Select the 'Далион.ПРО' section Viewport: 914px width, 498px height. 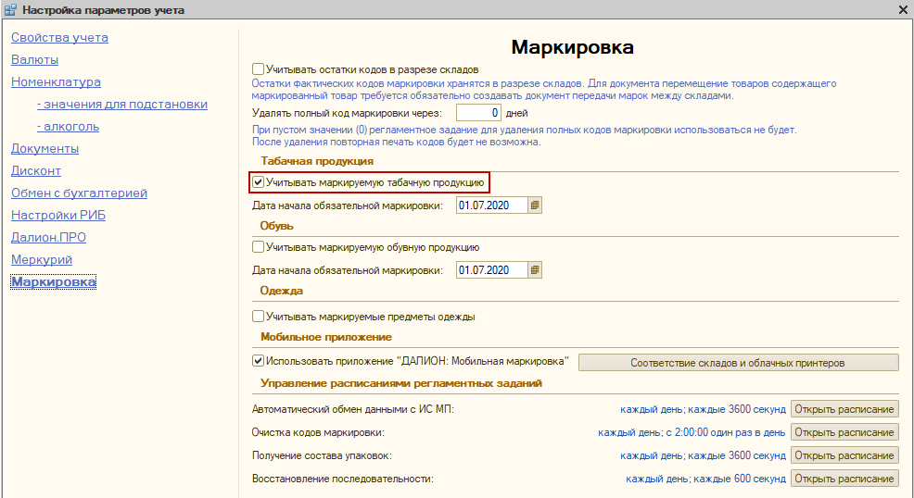point(48,237)
